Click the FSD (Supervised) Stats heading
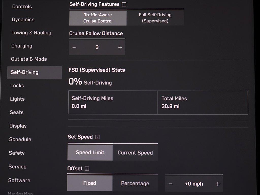 (x=97, y=70)
